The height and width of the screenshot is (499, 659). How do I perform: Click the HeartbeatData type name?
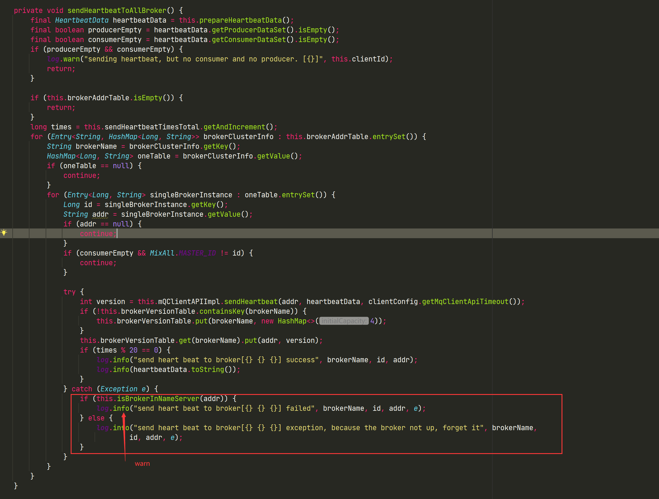(82, 20)
